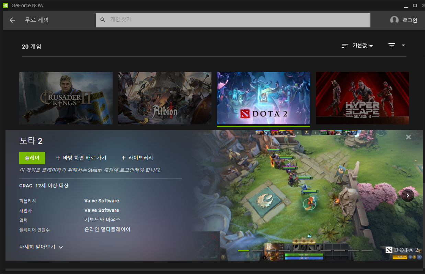Go back using the arrow icon
The width and height of the screenshot is (425, 274).
pyautogui.click(x=12, y=20)
